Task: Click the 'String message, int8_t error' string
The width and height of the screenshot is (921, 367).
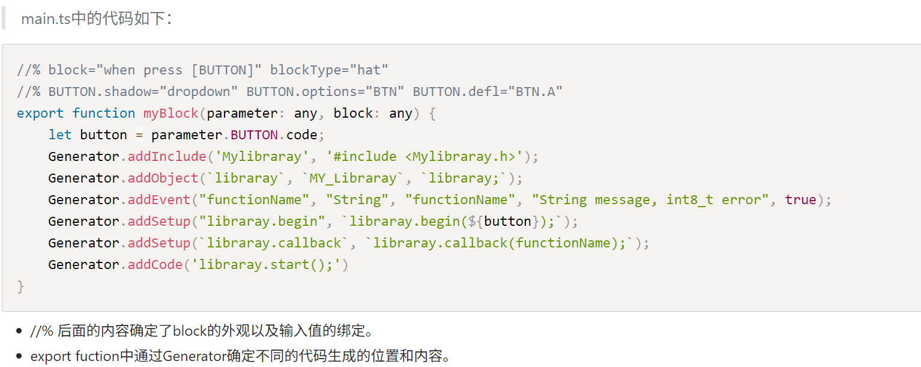Action: (651, 200)
